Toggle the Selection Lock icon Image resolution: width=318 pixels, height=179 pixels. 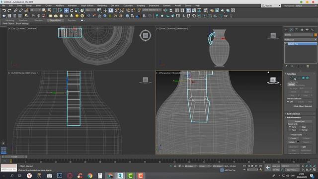pos(175,166)
